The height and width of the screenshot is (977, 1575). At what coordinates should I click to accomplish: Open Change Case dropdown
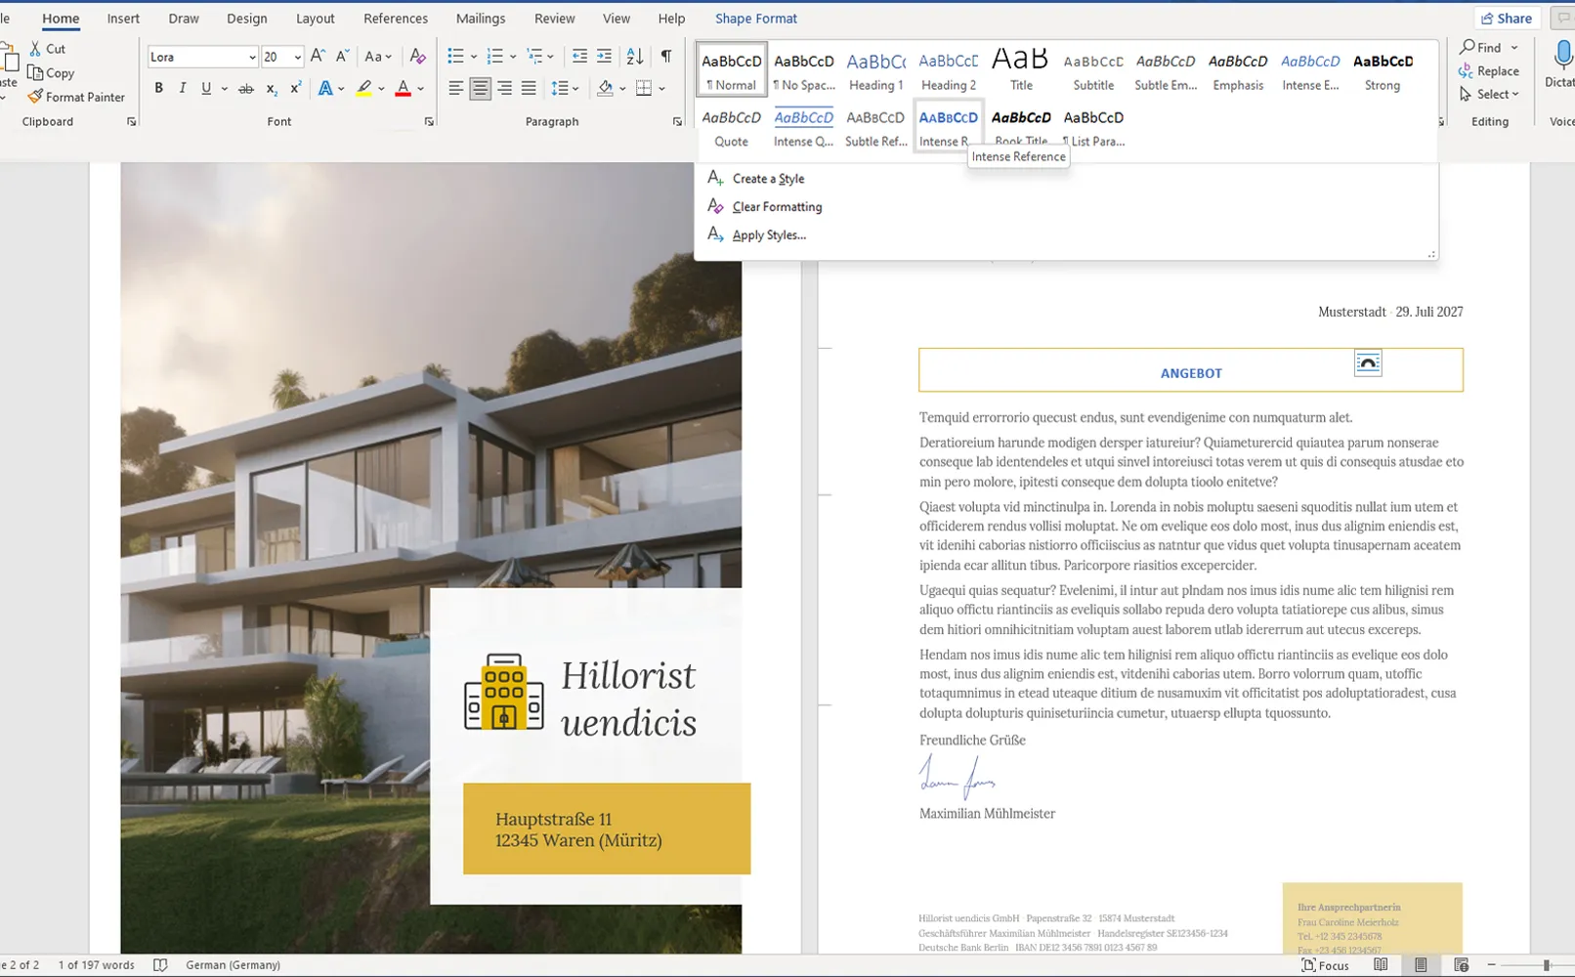coord(377,56)
